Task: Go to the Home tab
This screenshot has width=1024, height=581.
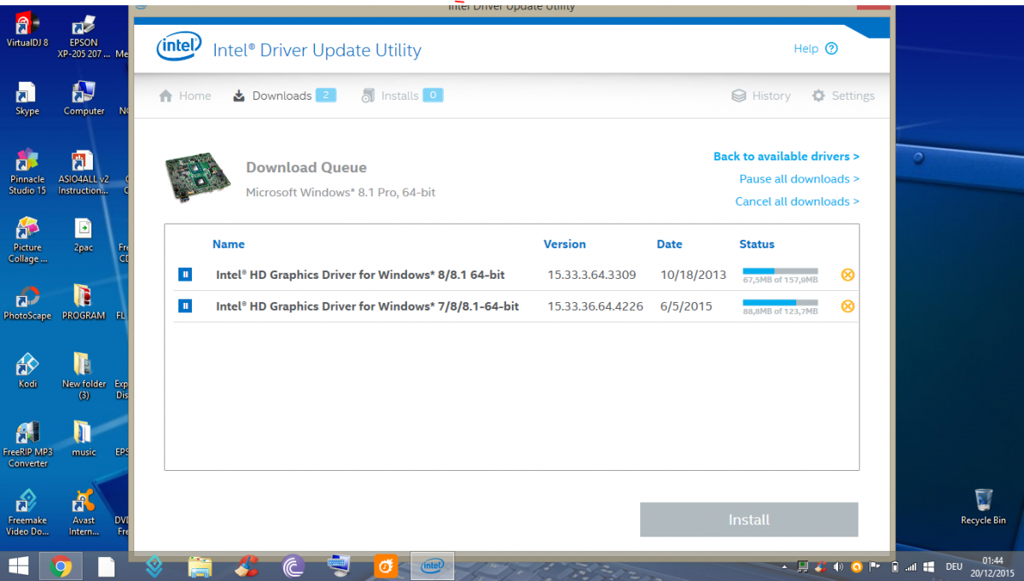Action: click(x=185, y=96)
